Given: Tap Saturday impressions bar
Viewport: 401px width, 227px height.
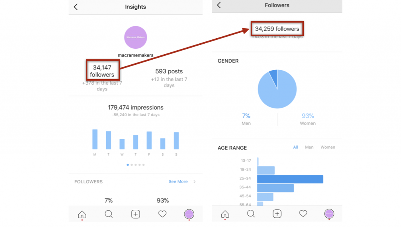Looking at the screenshot, I should (x=163, y=144).
